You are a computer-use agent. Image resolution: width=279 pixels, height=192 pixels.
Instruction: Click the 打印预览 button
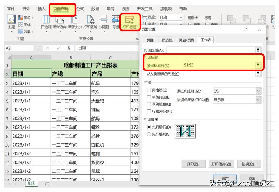click(x=221, y=164)
